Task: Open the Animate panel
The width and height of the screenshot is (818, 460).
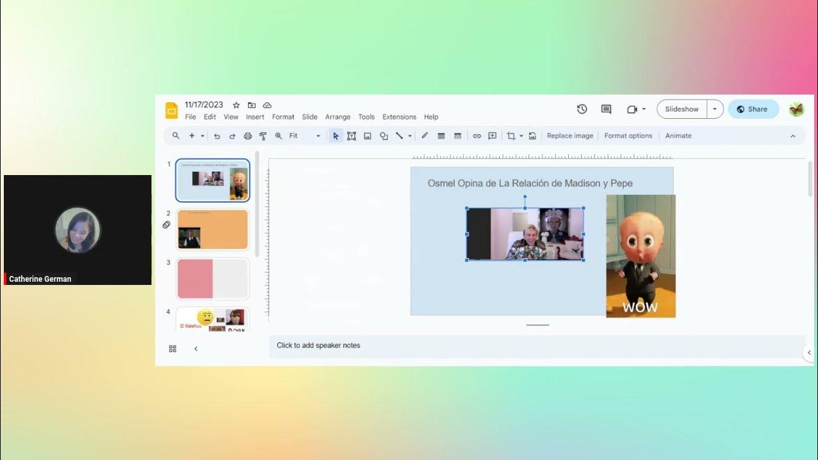Action: pos(678,135)
